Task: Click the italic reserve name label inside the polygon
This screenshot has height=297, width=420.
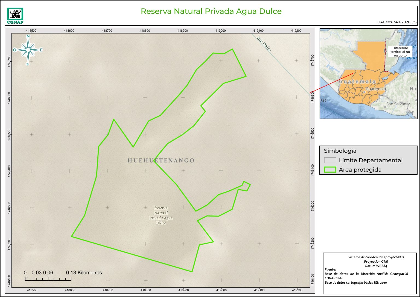Action: point(161,215)
